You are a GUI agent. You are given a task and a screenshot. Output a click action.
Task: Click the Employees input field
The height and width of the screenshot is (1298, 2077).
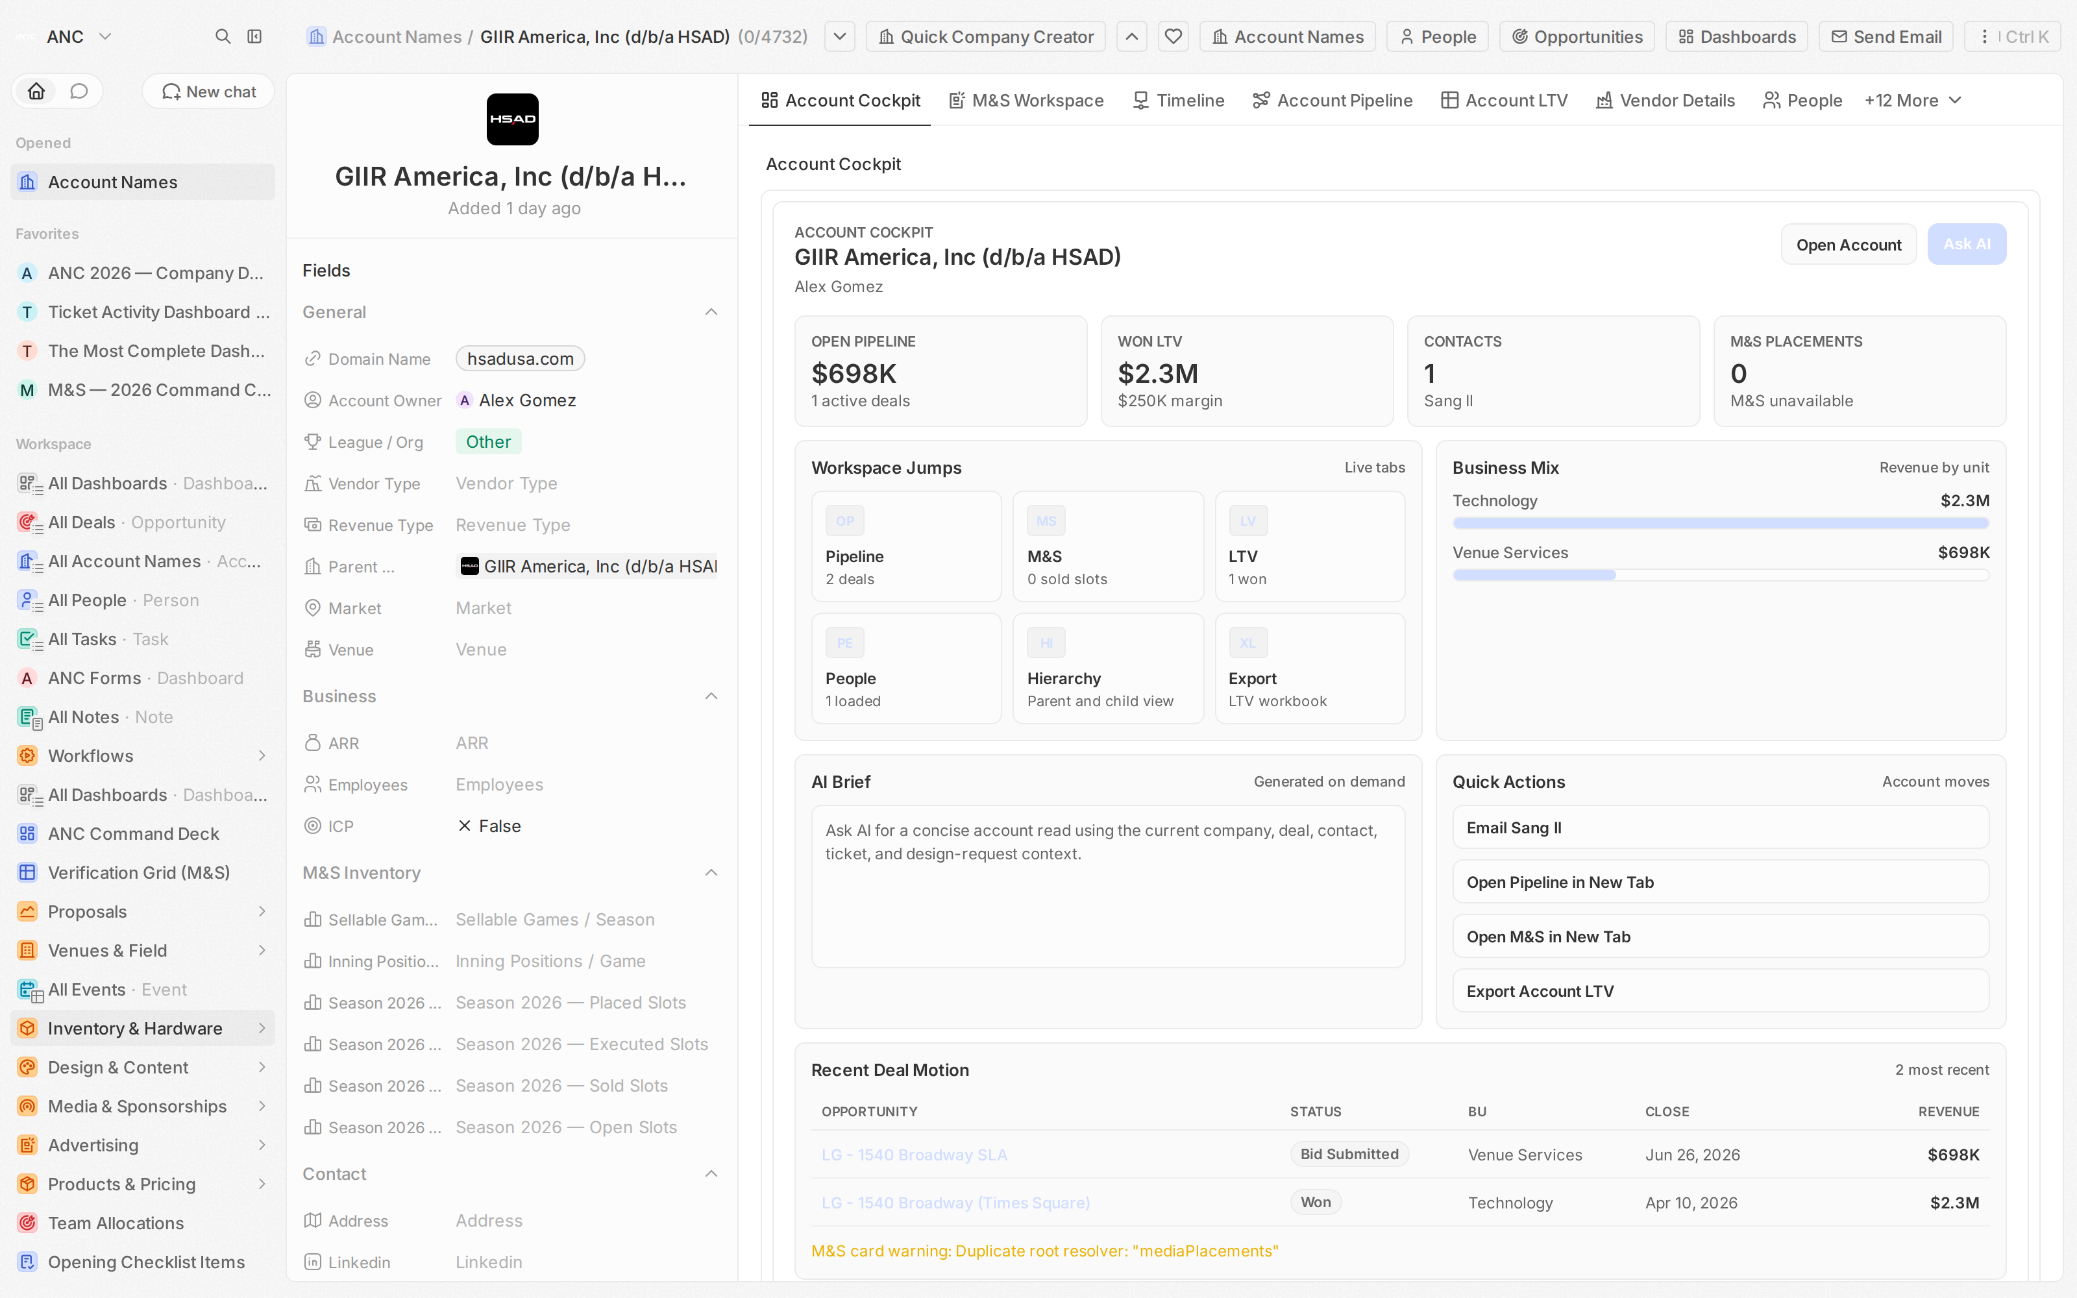click(586, 785)
